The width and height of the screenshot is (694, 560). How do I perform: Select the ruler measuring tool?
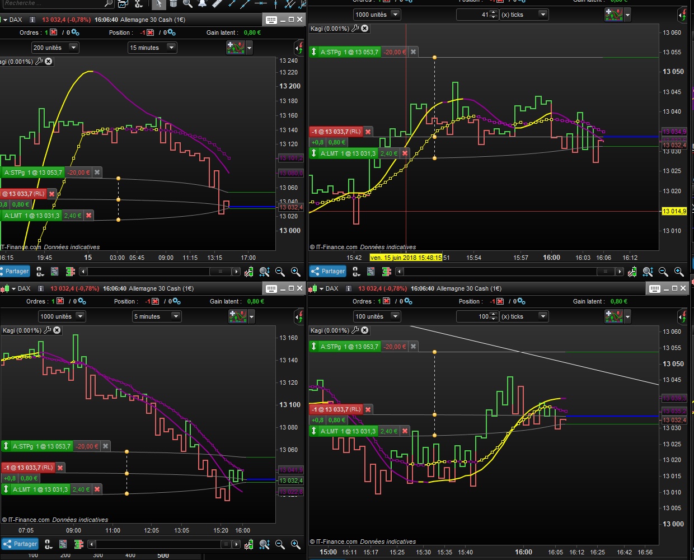[x=217, y=4]
